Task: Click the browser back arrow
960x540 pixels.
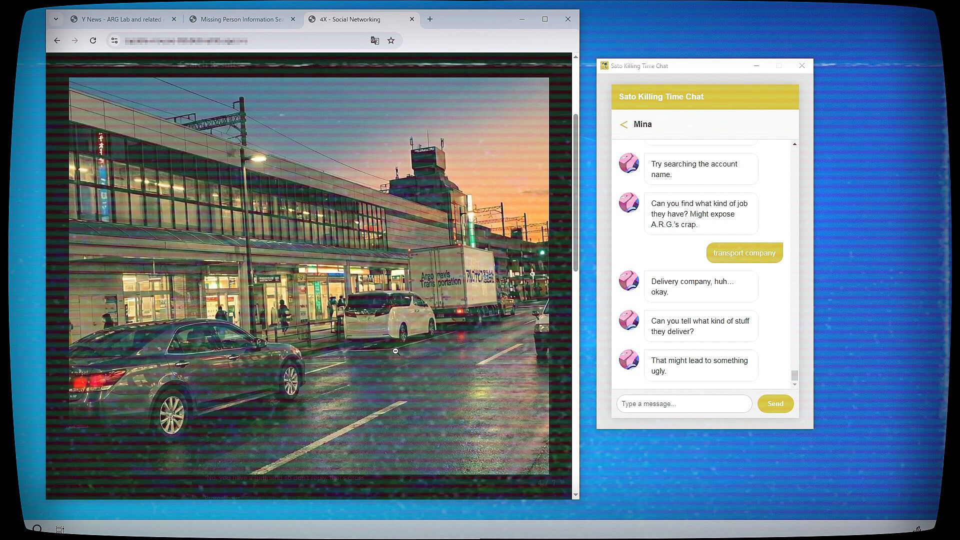Action: tap(57, 40)
